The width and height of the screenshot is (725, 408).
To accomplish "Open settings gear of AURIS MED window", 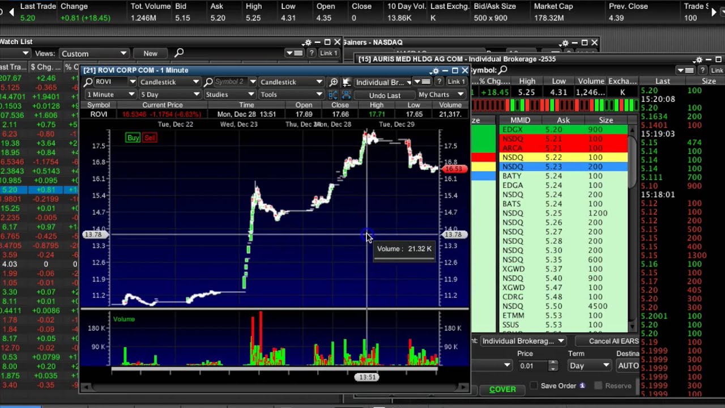I will click(698, 59).
